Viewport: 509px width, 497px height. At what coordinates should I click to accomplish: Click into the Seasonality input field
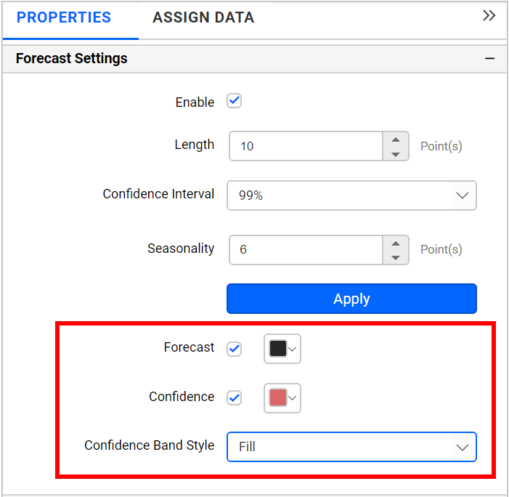pyautogui.click(x=306, y=249)
